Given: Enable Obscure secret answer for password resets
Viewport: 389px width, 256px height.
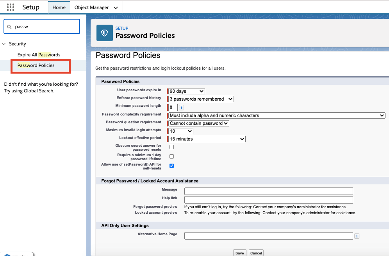Looking at the screenshot, I should click(171, 147).
